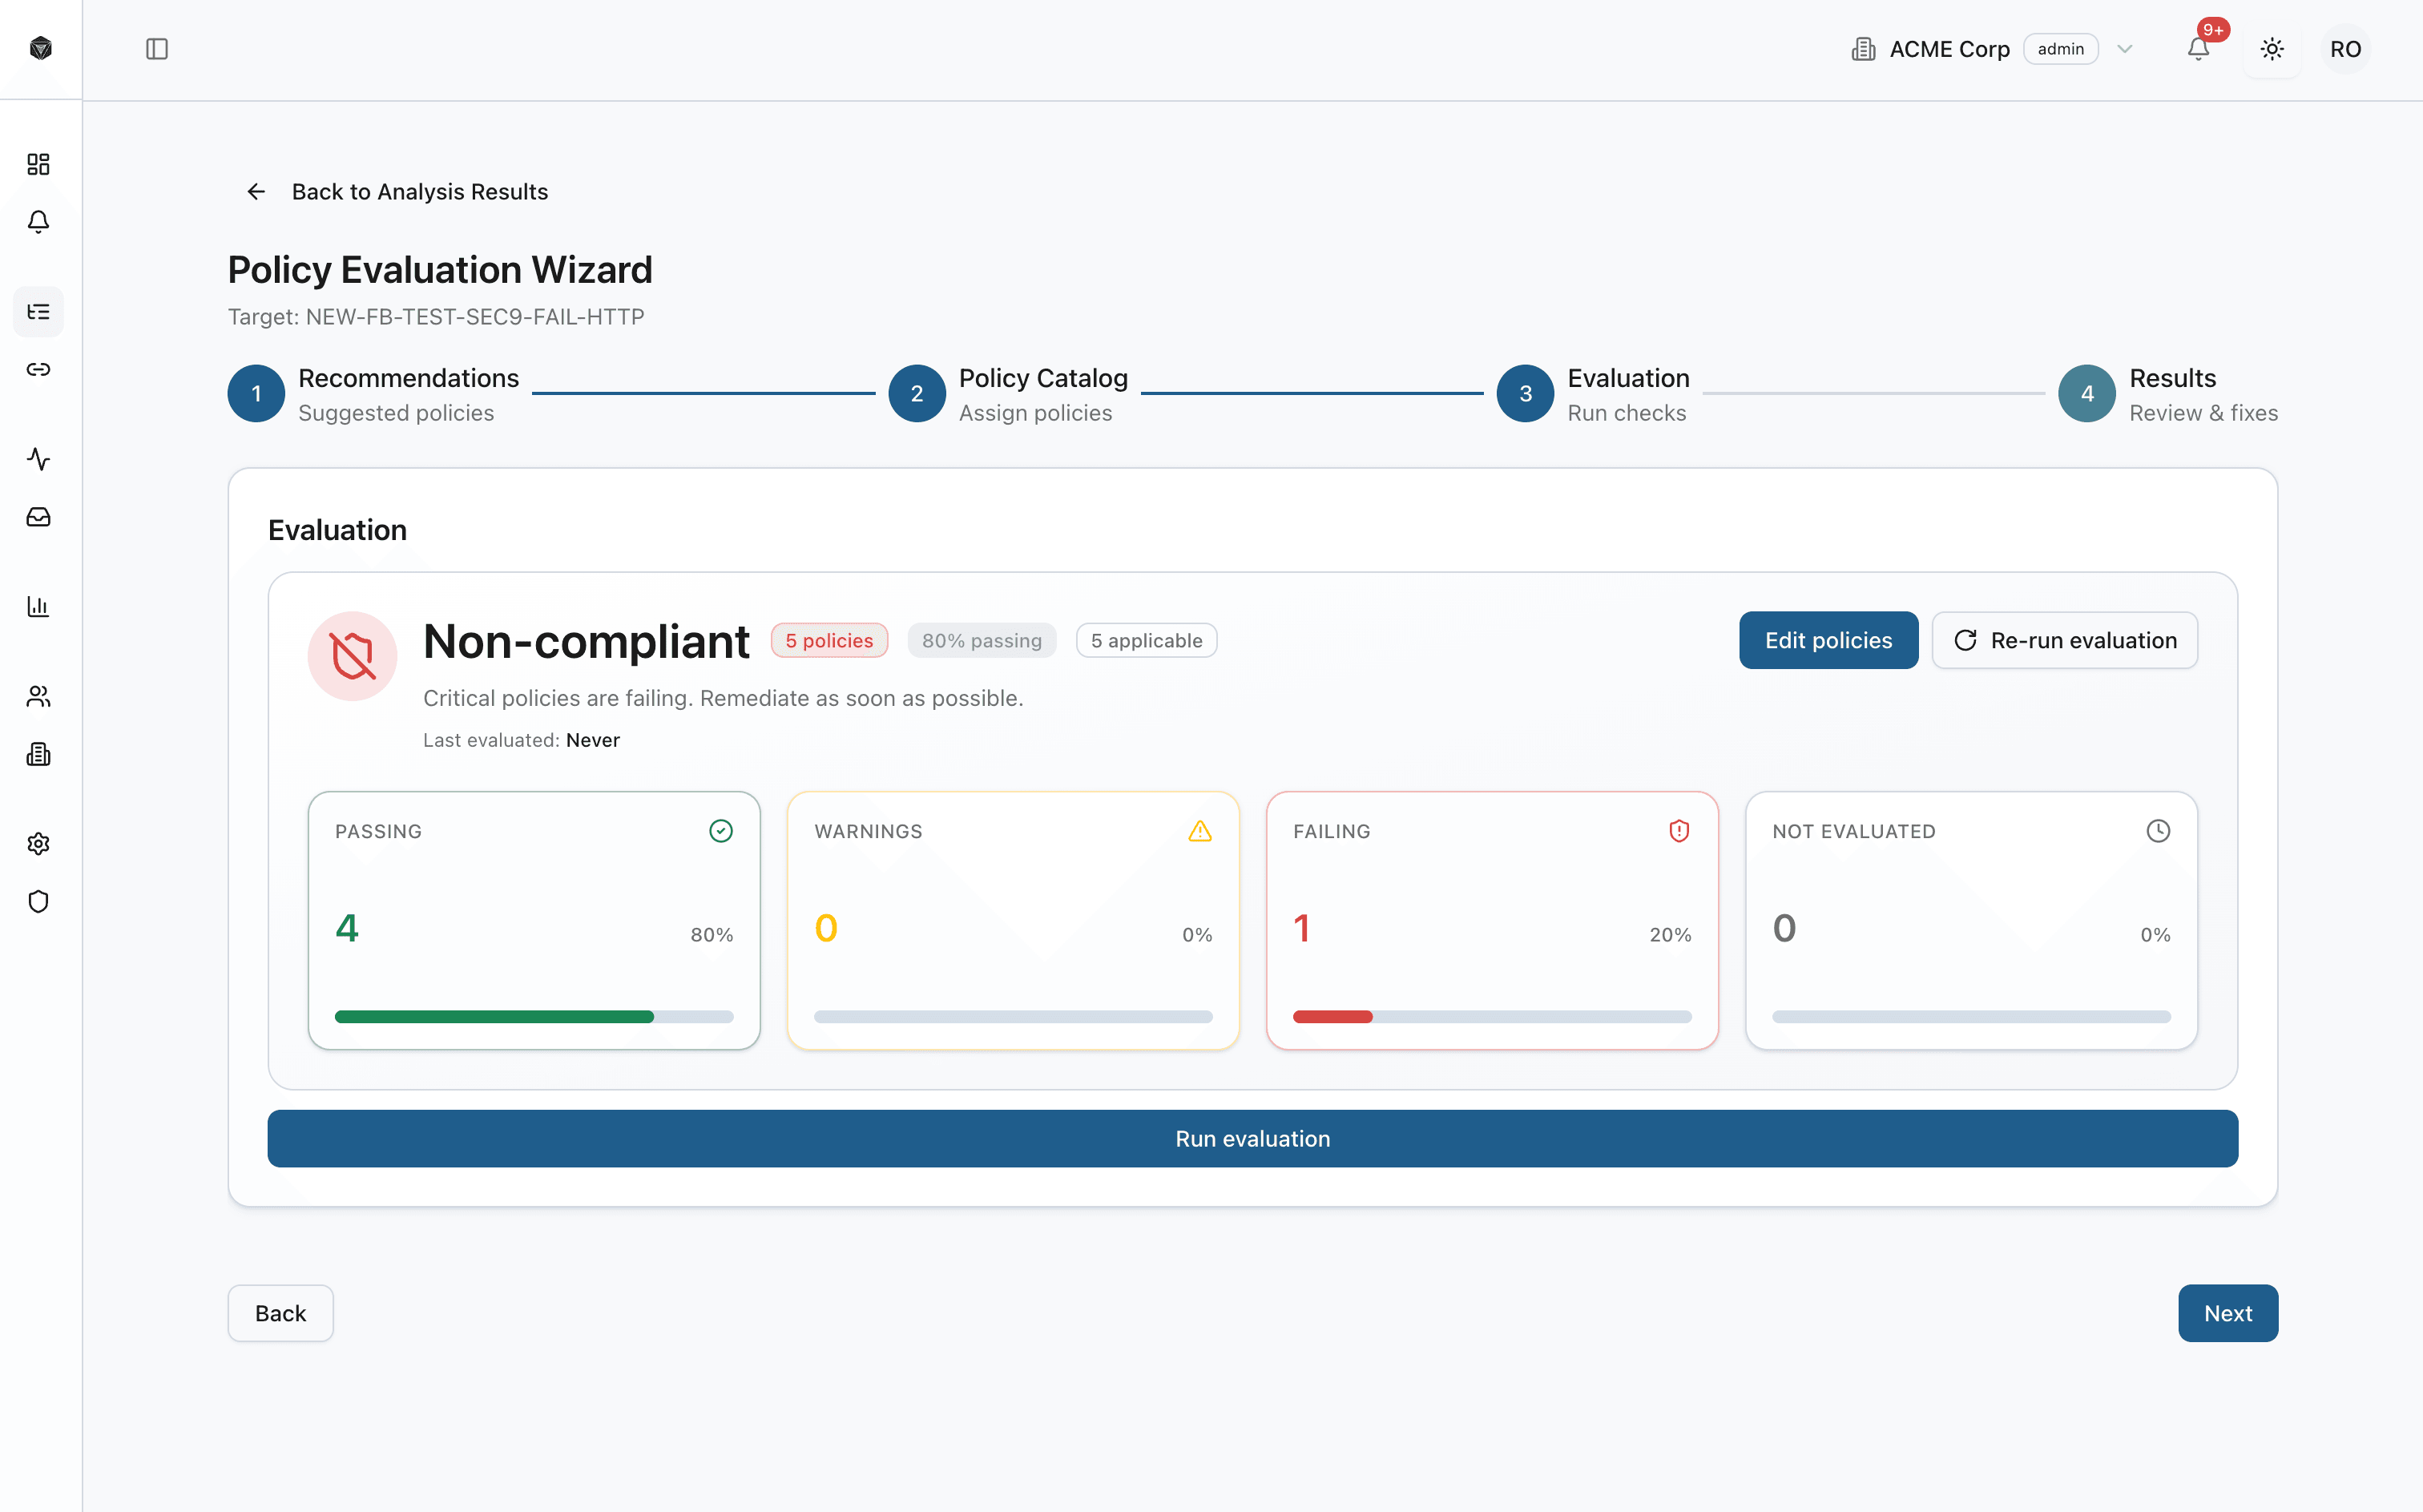Open the link/integrations icon in sidebar
The height and width of the screenshot is (1512, 2423).
(x=38, y=369)
